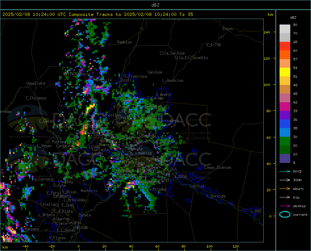311x251 pixels.
Task: Click the cyan current ellipse icon
Action: [285, 214]
